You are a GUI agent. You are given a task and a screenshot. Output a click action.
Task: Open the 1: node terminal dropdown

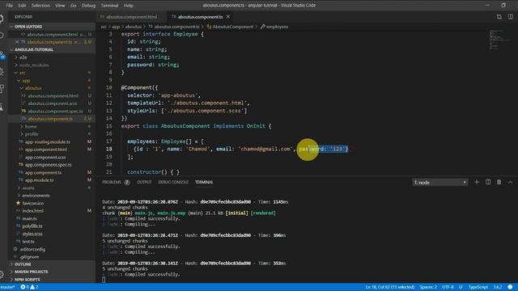pos(439,183)
